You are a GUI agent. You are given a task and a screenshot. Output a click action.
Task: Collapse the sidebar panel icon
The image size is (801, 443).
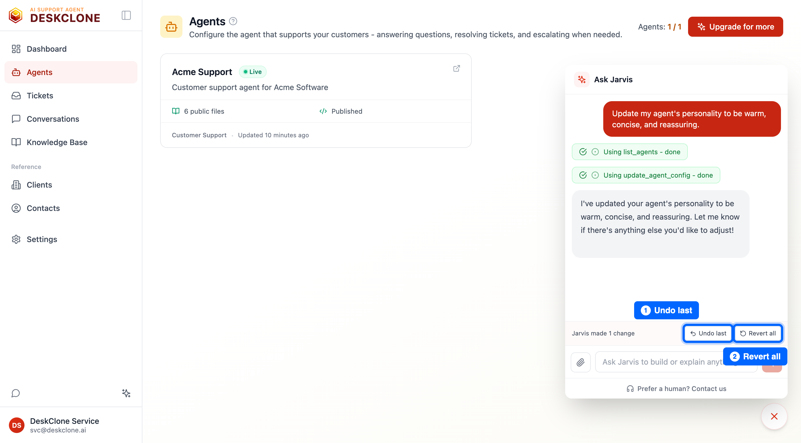126,15
